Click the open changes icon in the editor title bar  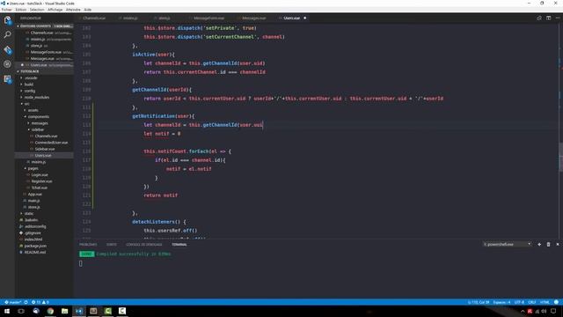pos(539,18)
